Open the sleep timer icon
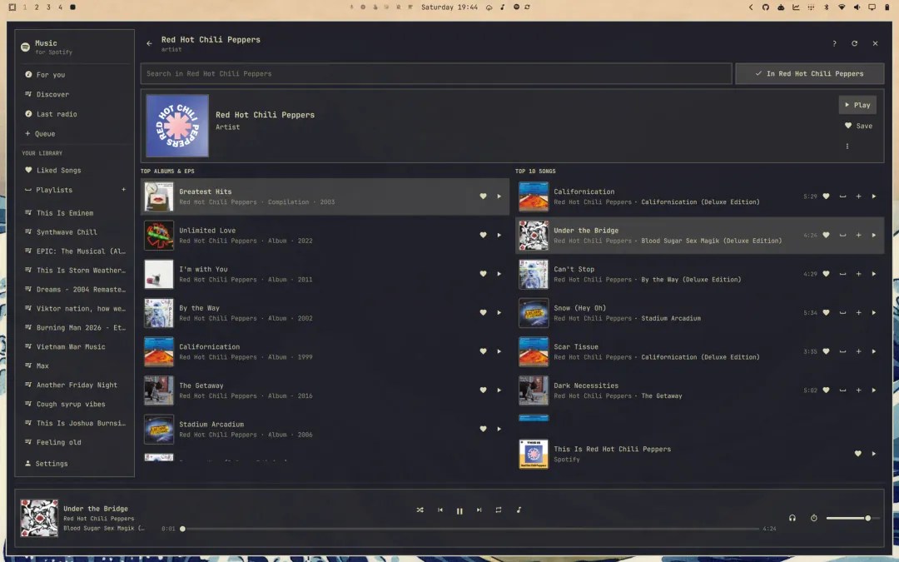The width and height of the screenshot is (899, 562). [x=813, y=518]
